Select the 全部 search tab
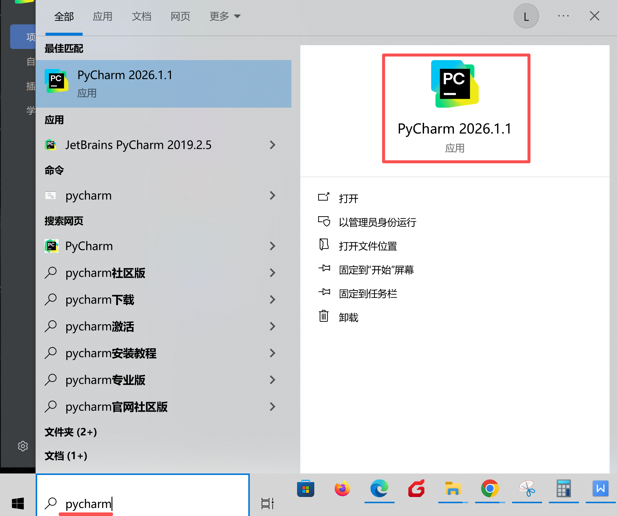 64,16
